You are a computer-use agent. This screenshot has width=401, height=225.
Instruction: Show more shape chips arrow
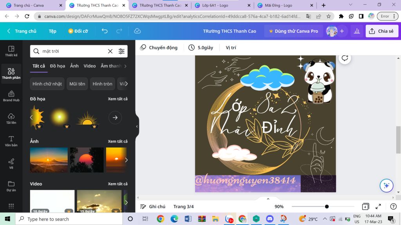click(126, 84)
